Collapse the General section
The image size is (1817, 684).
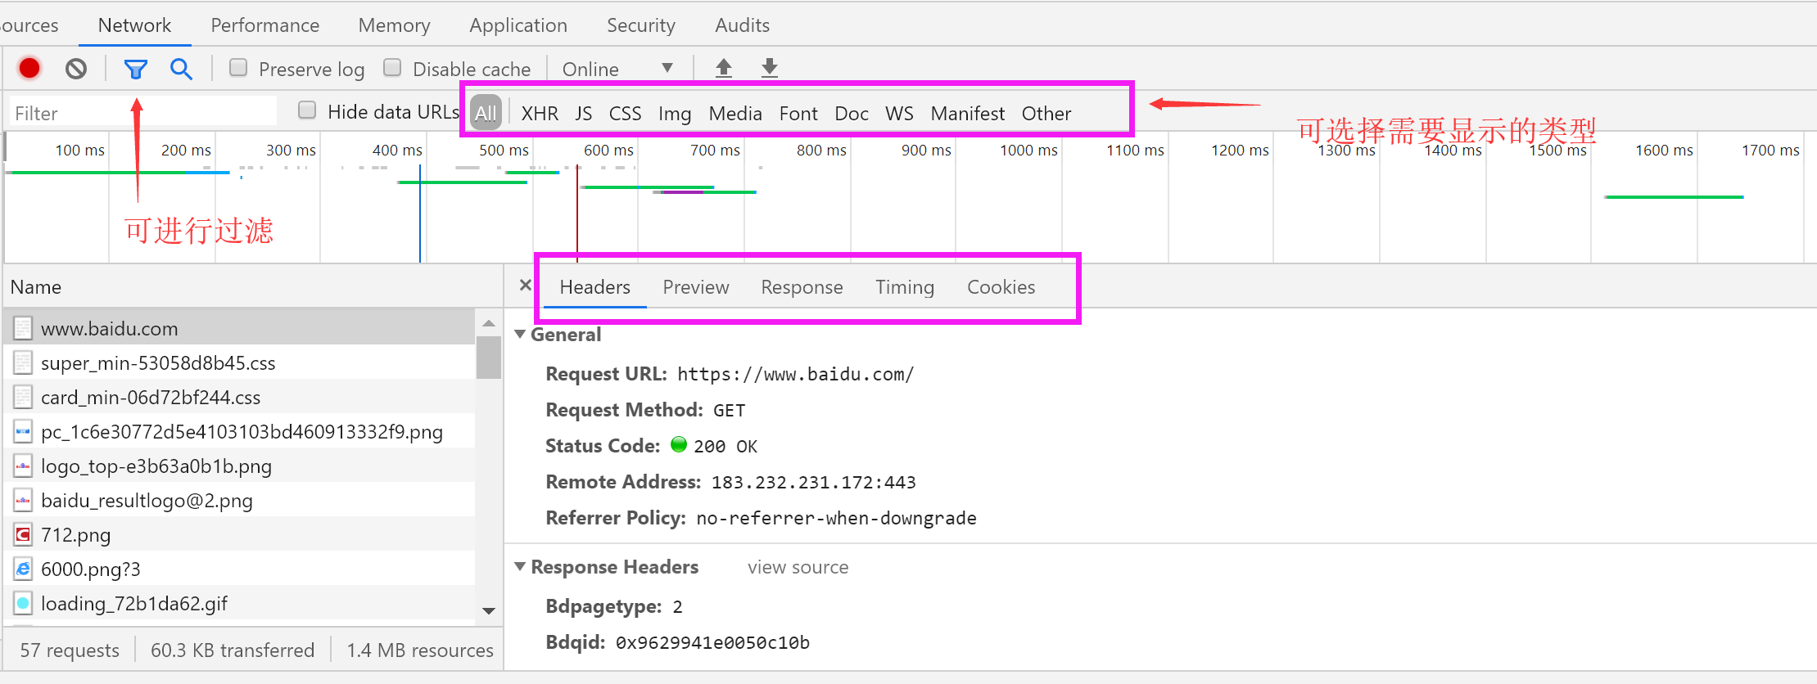pyautogui.click(x=520, y=334)
